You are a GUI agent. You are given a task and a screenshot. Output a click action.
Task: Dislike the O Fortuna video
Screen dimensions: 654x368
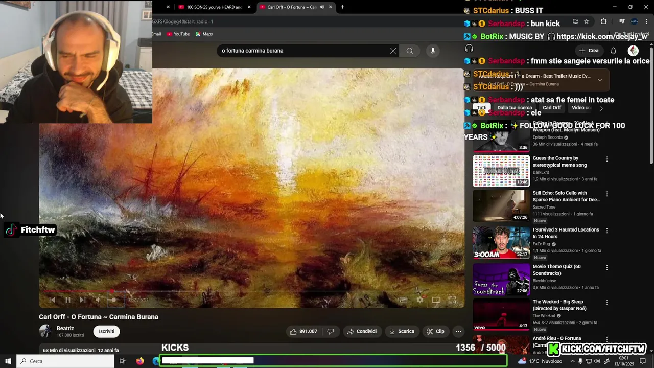[331, 331]
